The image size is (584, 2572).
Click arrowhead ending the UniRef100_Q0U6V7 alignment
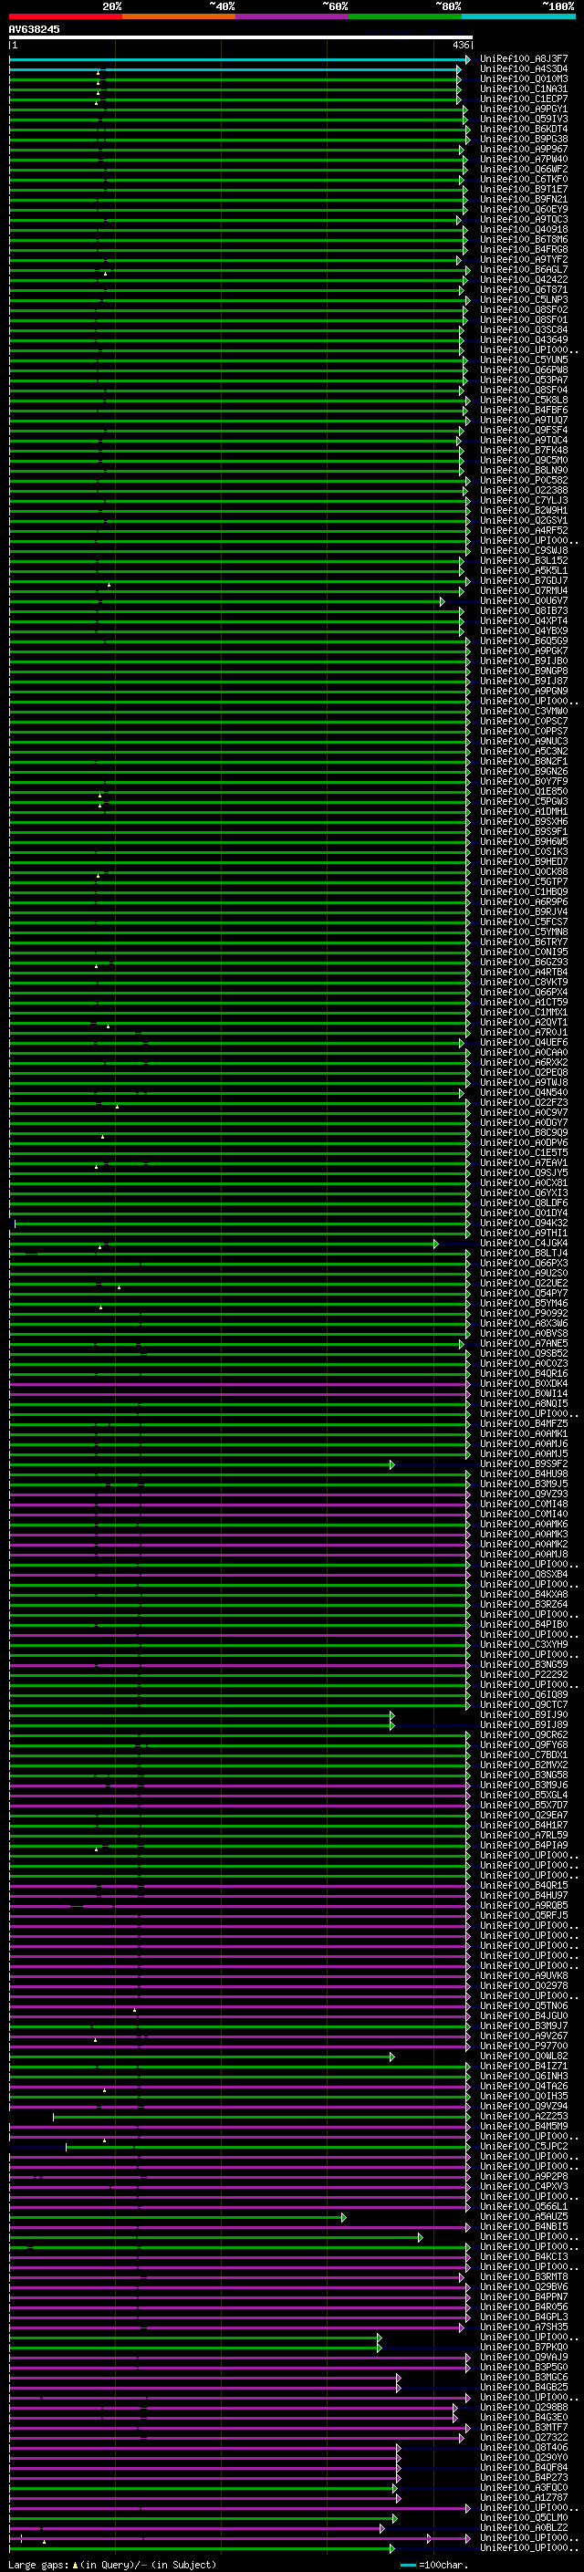click(x=443, y=602)
